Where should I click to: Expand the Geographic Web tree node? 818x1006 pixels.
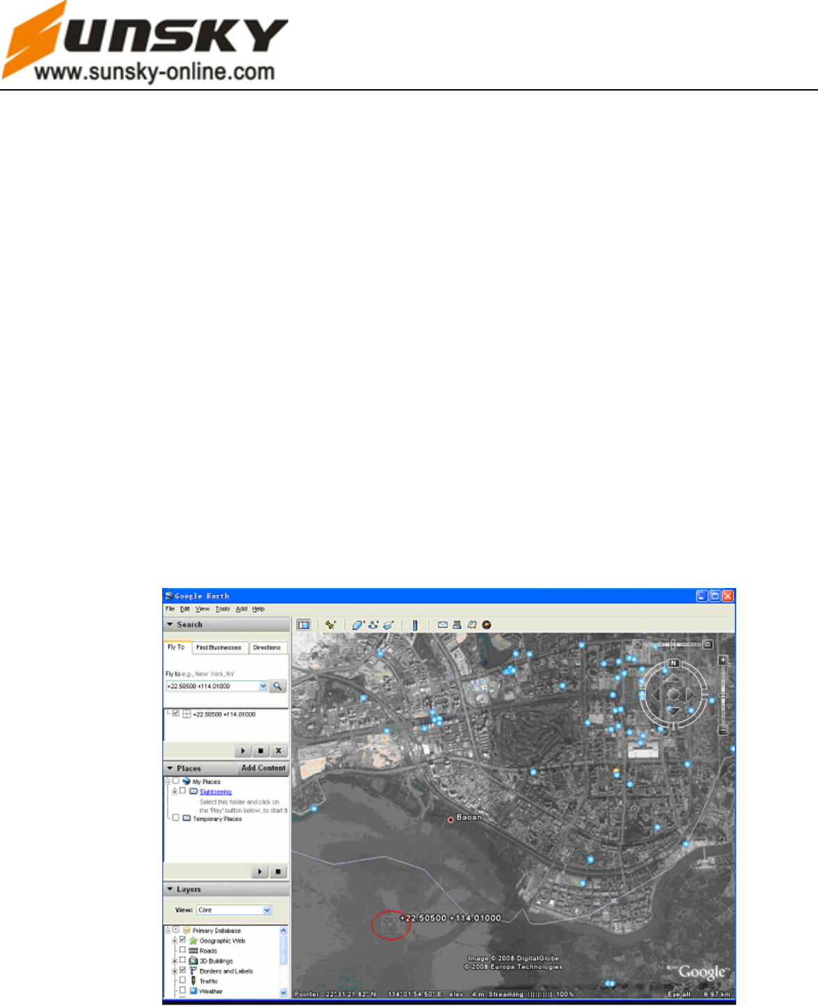coord(175,941)
